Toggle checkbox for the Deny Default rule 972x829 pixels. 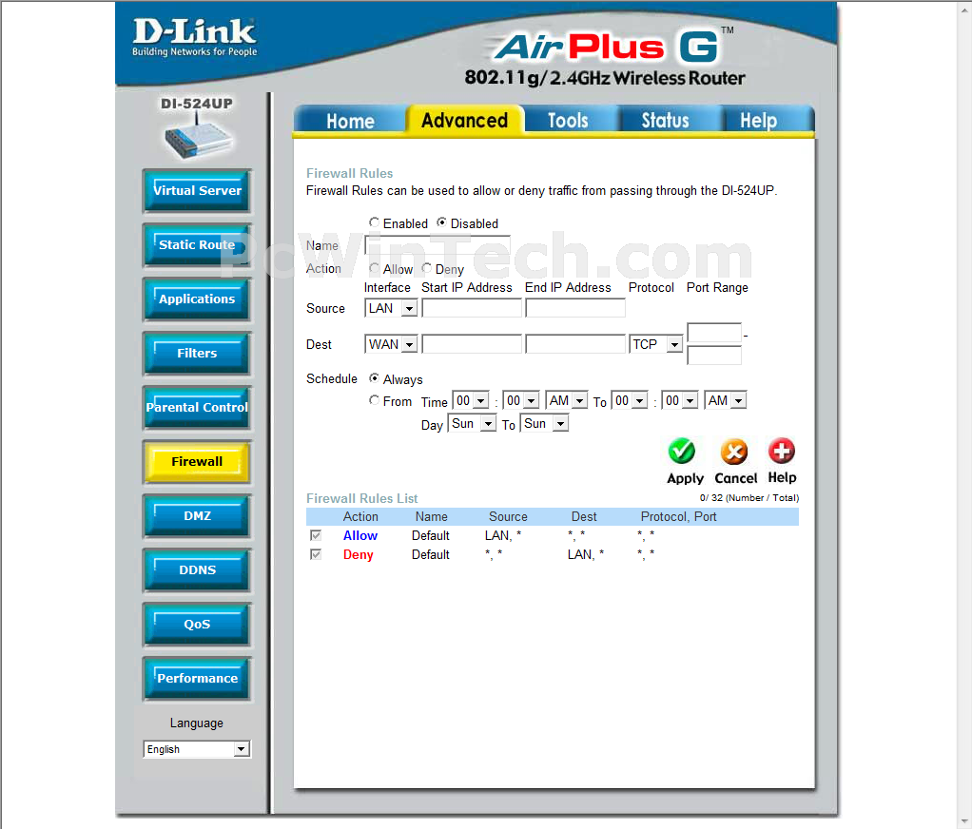click(316, 554)
